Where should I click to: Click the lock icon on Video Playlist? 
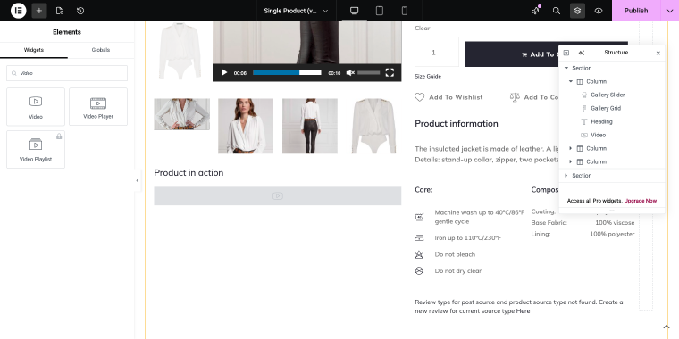pyautogui.click(x=59, y=136)
